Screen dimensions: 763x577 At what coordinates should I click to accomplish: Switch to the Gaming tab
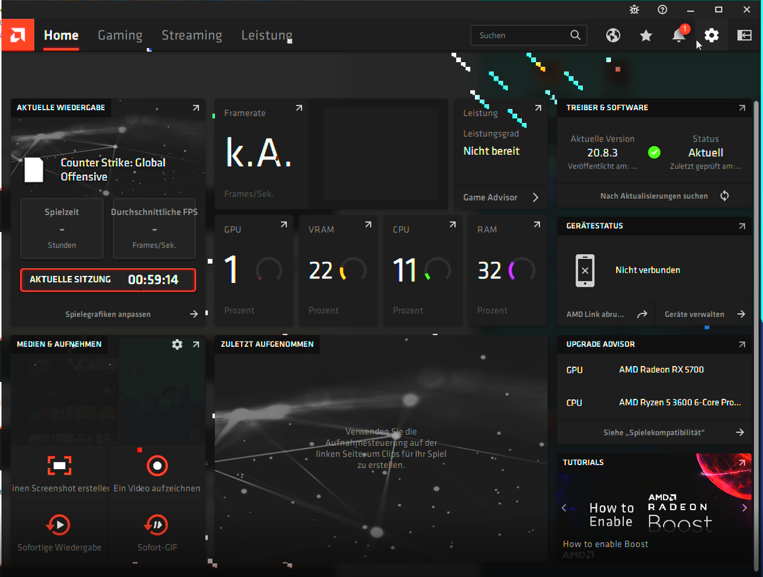click(x=120, y=36)
